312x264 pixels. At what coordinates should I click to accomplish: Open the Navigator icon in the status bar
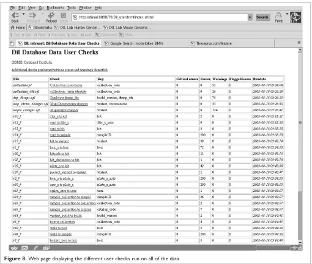[14, 248]
